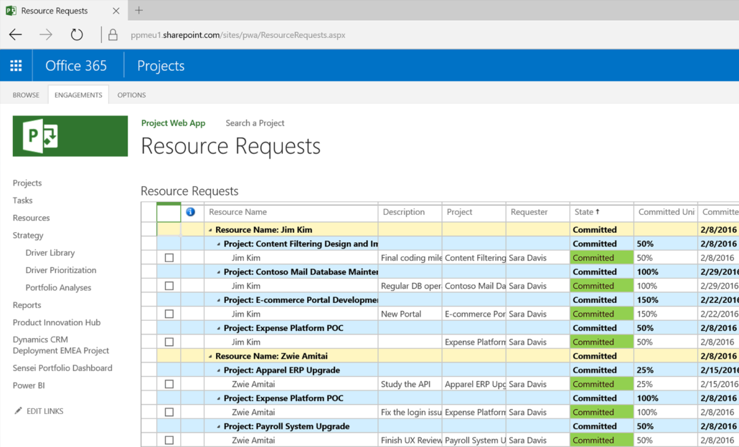Click the browser forward arrow
Image resolution: width=739 pixels, height=447 pixels.
click(46, 34)
